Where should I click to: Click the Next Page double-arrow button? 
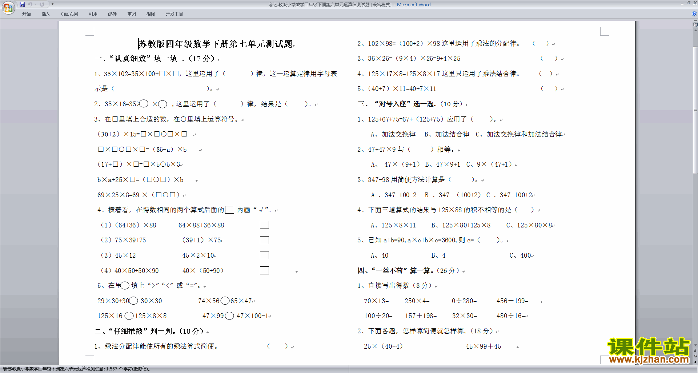click(x=695, y=362)
